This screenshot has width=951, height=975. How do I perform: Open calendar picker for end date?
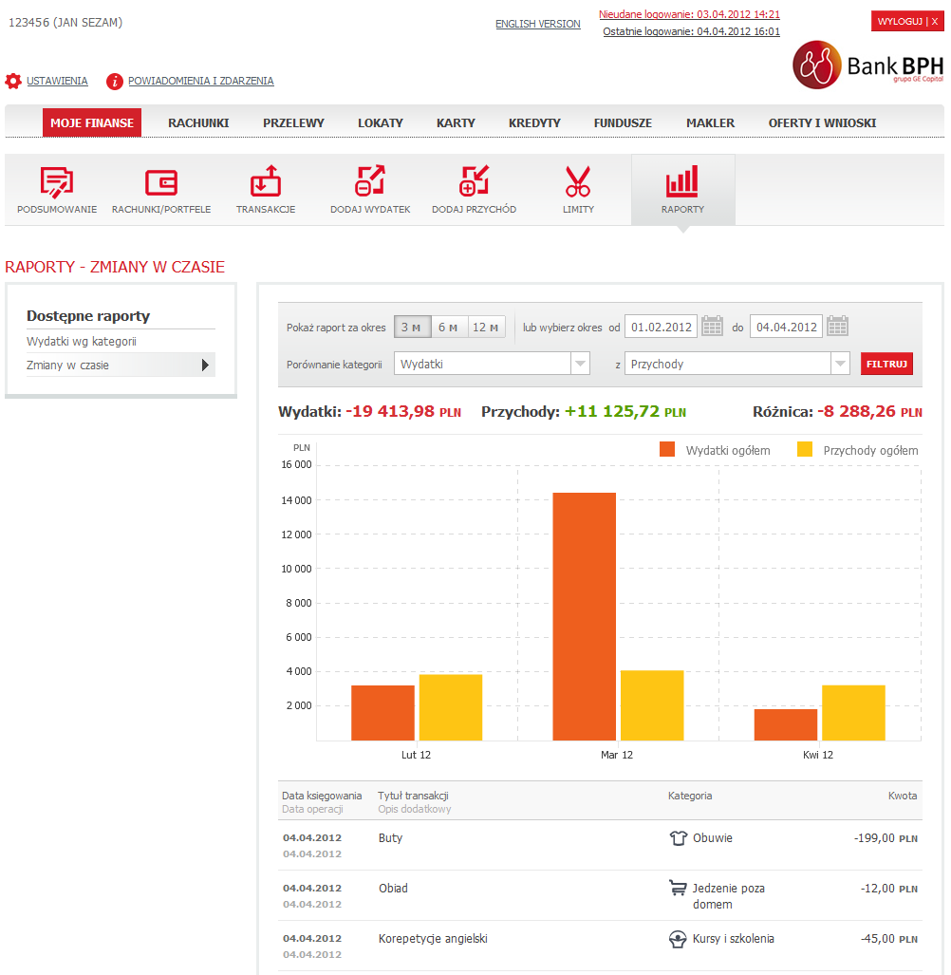(837, 326)
